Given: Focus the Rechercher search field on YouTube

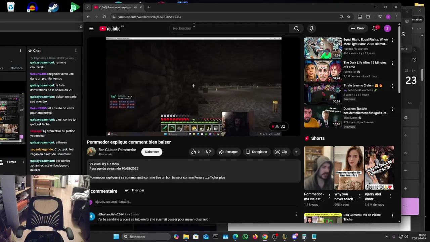Looking at the screenshot, I should [x=230, y=29].
